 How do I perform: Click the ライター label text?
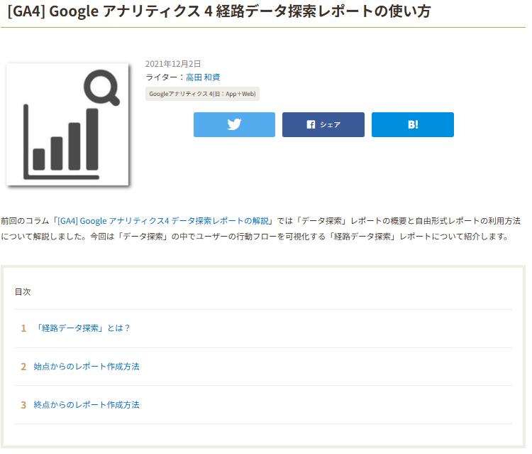(x=162, y=77)
